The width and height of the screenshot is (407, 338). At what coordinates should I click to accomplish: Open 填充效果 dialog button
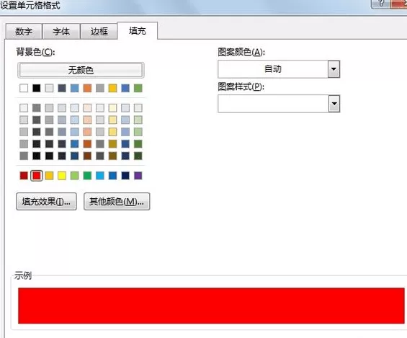46,202
